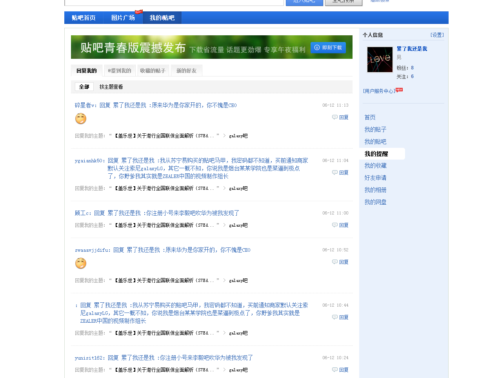Image resolution: width=498 pixels, height=378 pixels.
Task: Open 图片广场 in the navigation bar
Action: [x=123, y=18]
